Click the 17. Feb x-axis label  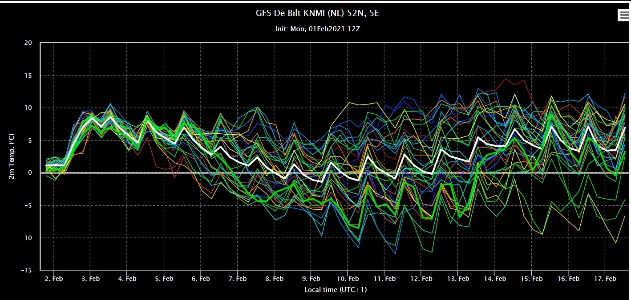[x=605, y=279]
